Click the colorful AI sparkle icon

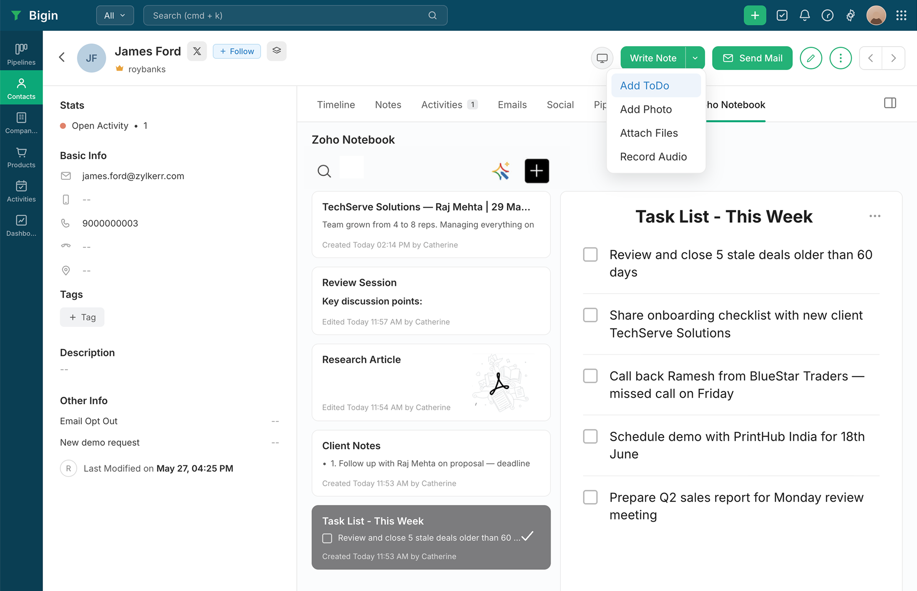(501, 171)
